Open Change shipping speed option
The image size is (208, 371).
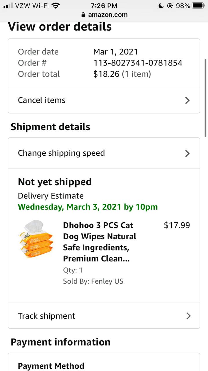pos(61,153)
